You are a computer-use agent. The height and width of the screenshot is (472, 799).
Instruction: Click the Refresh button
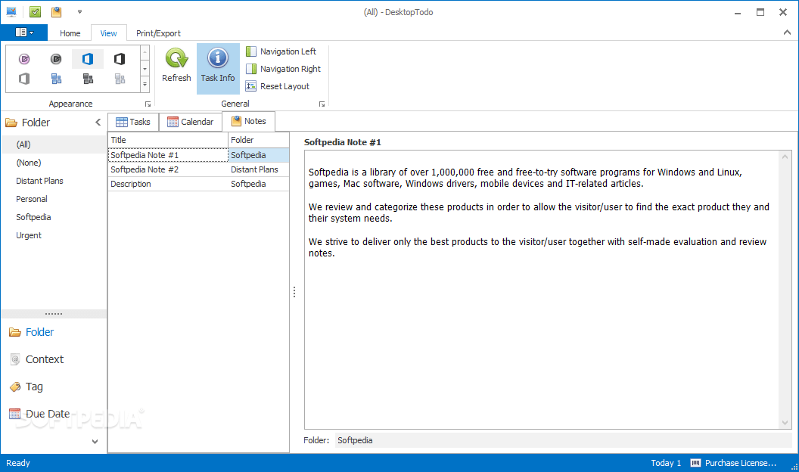pyautogui.click(x=176, y=65)
